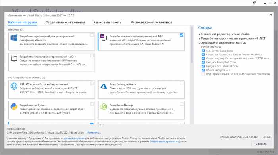278x155 pixels.
Task: Uncheck SQL Server Data Tools option
Action: coord(203,51)
